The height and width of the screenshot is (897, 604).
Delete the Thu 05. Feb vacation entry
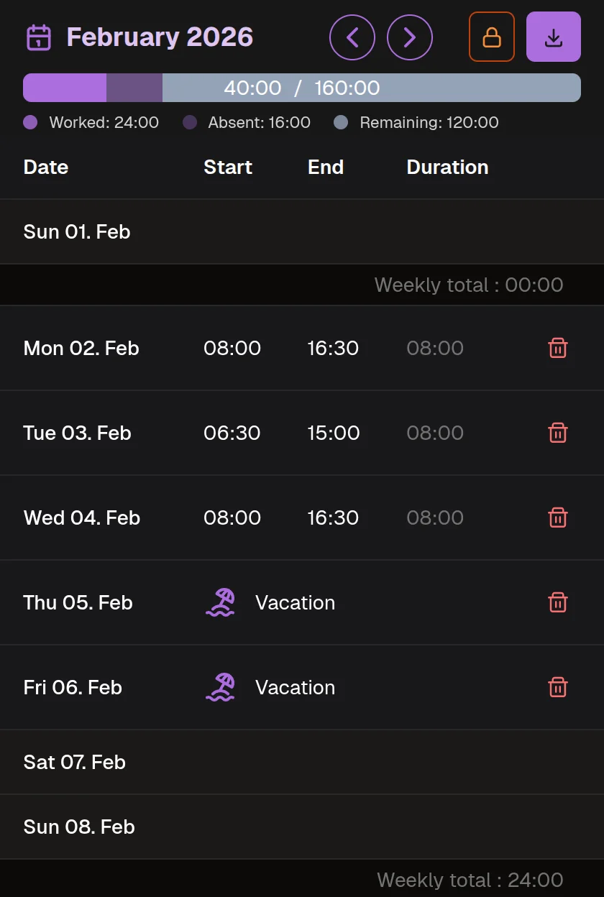click(558, 602)
